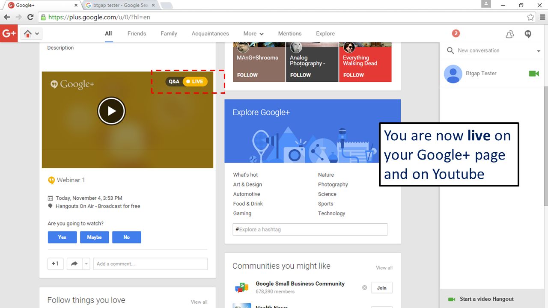The width and height of the screenshot is (548, 308).
Task: Close the Google+ browser tab
Action: click(76, 5)
